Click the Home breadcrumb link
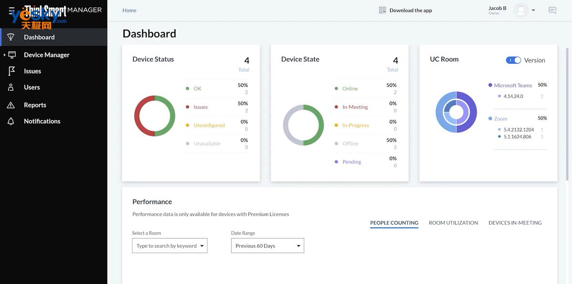Screen dimensions: 572x284 [x=129, y=10]
